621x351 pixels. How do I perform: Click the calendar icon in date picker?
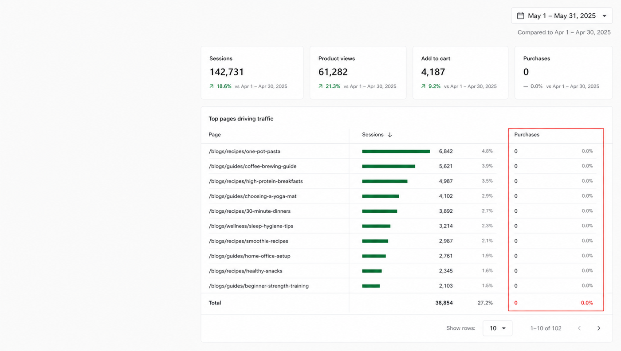(x=521, y=16)
